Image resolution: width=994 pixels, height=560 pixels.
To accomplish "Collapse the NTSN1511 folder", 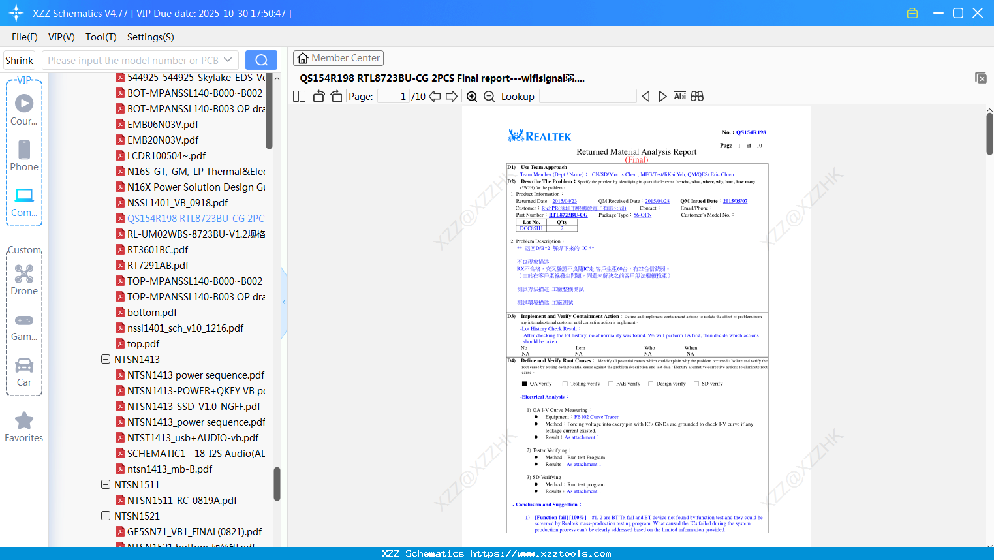I will coord(106,484).
